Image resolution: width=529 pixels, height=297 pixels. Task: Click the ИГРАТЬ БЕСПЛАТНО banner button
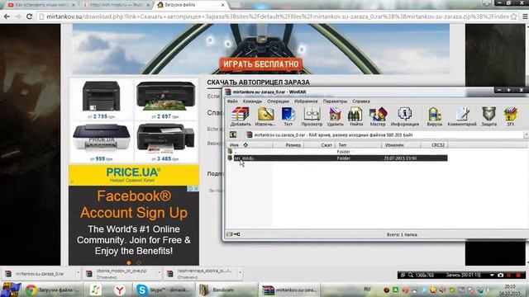[261, 64]
